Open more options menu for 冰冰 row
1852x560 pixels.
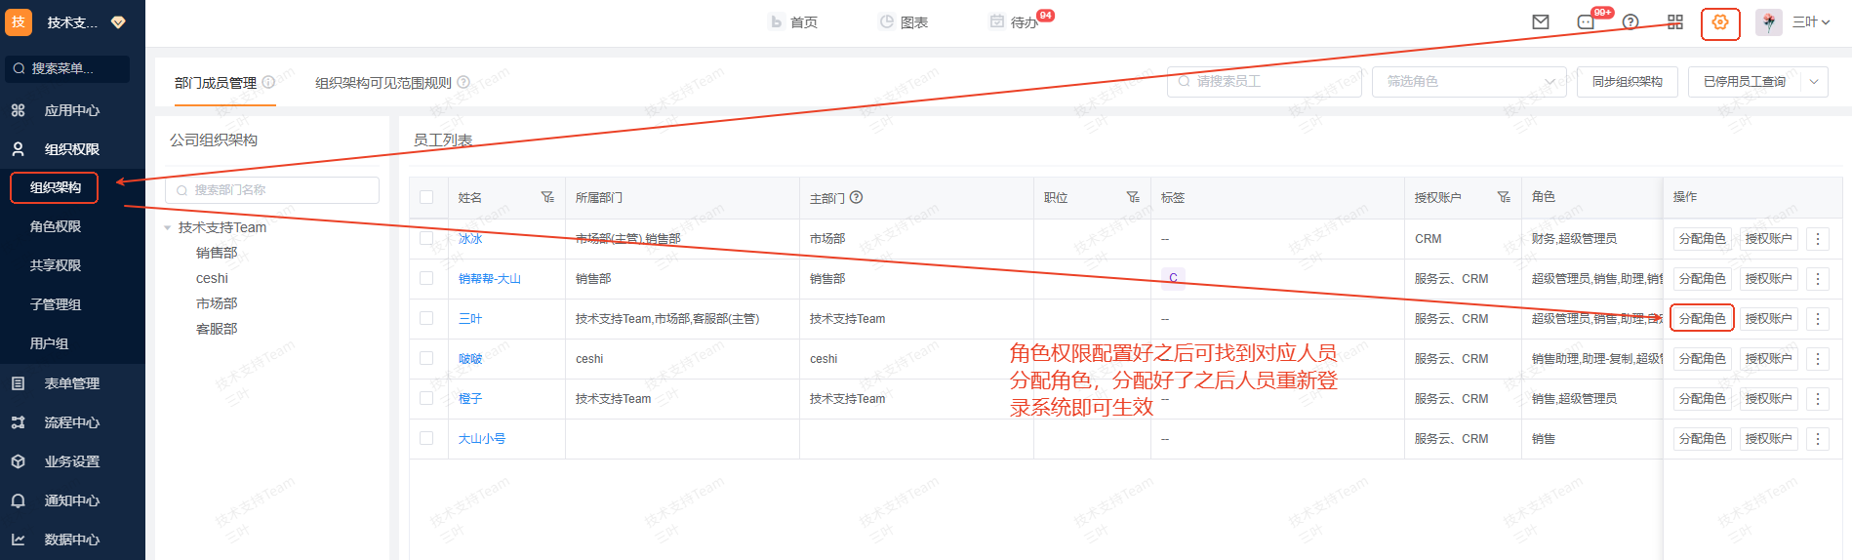(1817, 239)
